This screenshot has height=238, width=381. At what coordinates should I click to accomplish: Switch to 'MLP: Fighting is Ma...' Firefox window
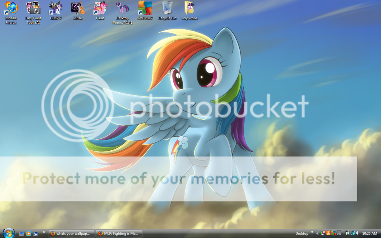pos(119,234)
